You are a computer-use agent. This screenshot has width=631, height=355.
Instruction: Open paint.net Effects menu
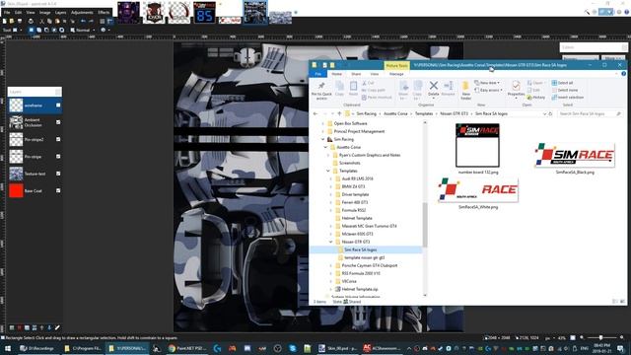pyautogui.click(x=104, y=13)
